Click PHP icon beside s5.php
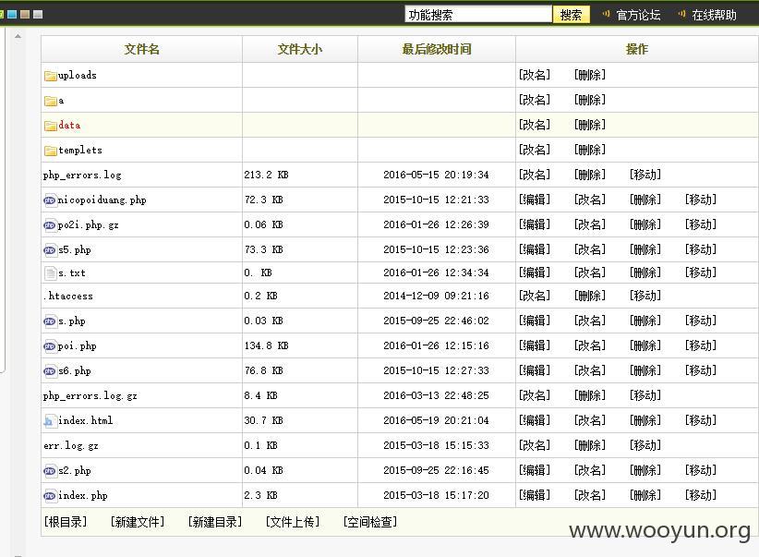 (49, 250)
